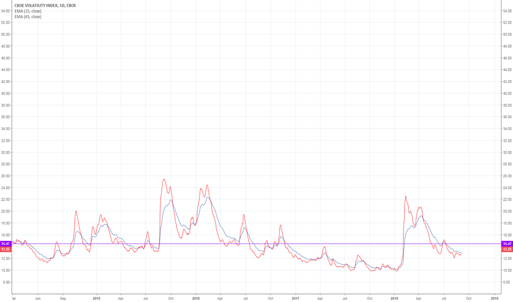Screen dimensions: 513x302
Task: Click the Sep label on time axis
Action: coord(63,298)
